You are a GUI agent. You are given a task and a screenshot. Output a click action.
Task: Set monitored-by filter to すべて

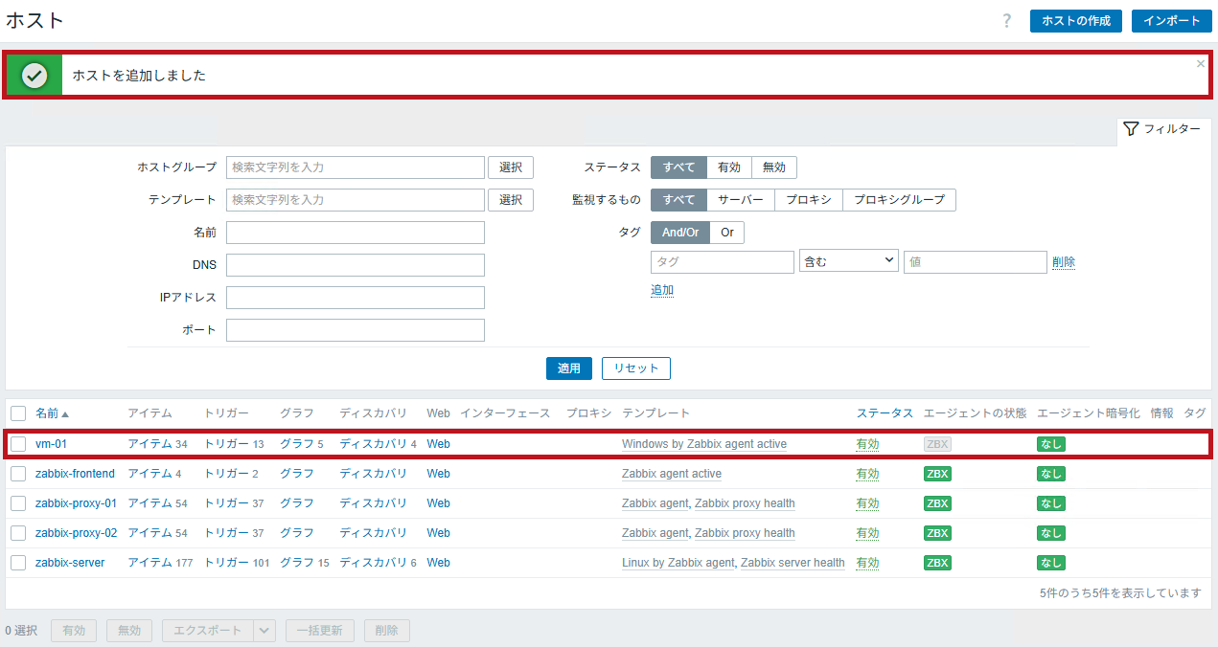pyautogui.click(x=678, y=200)
